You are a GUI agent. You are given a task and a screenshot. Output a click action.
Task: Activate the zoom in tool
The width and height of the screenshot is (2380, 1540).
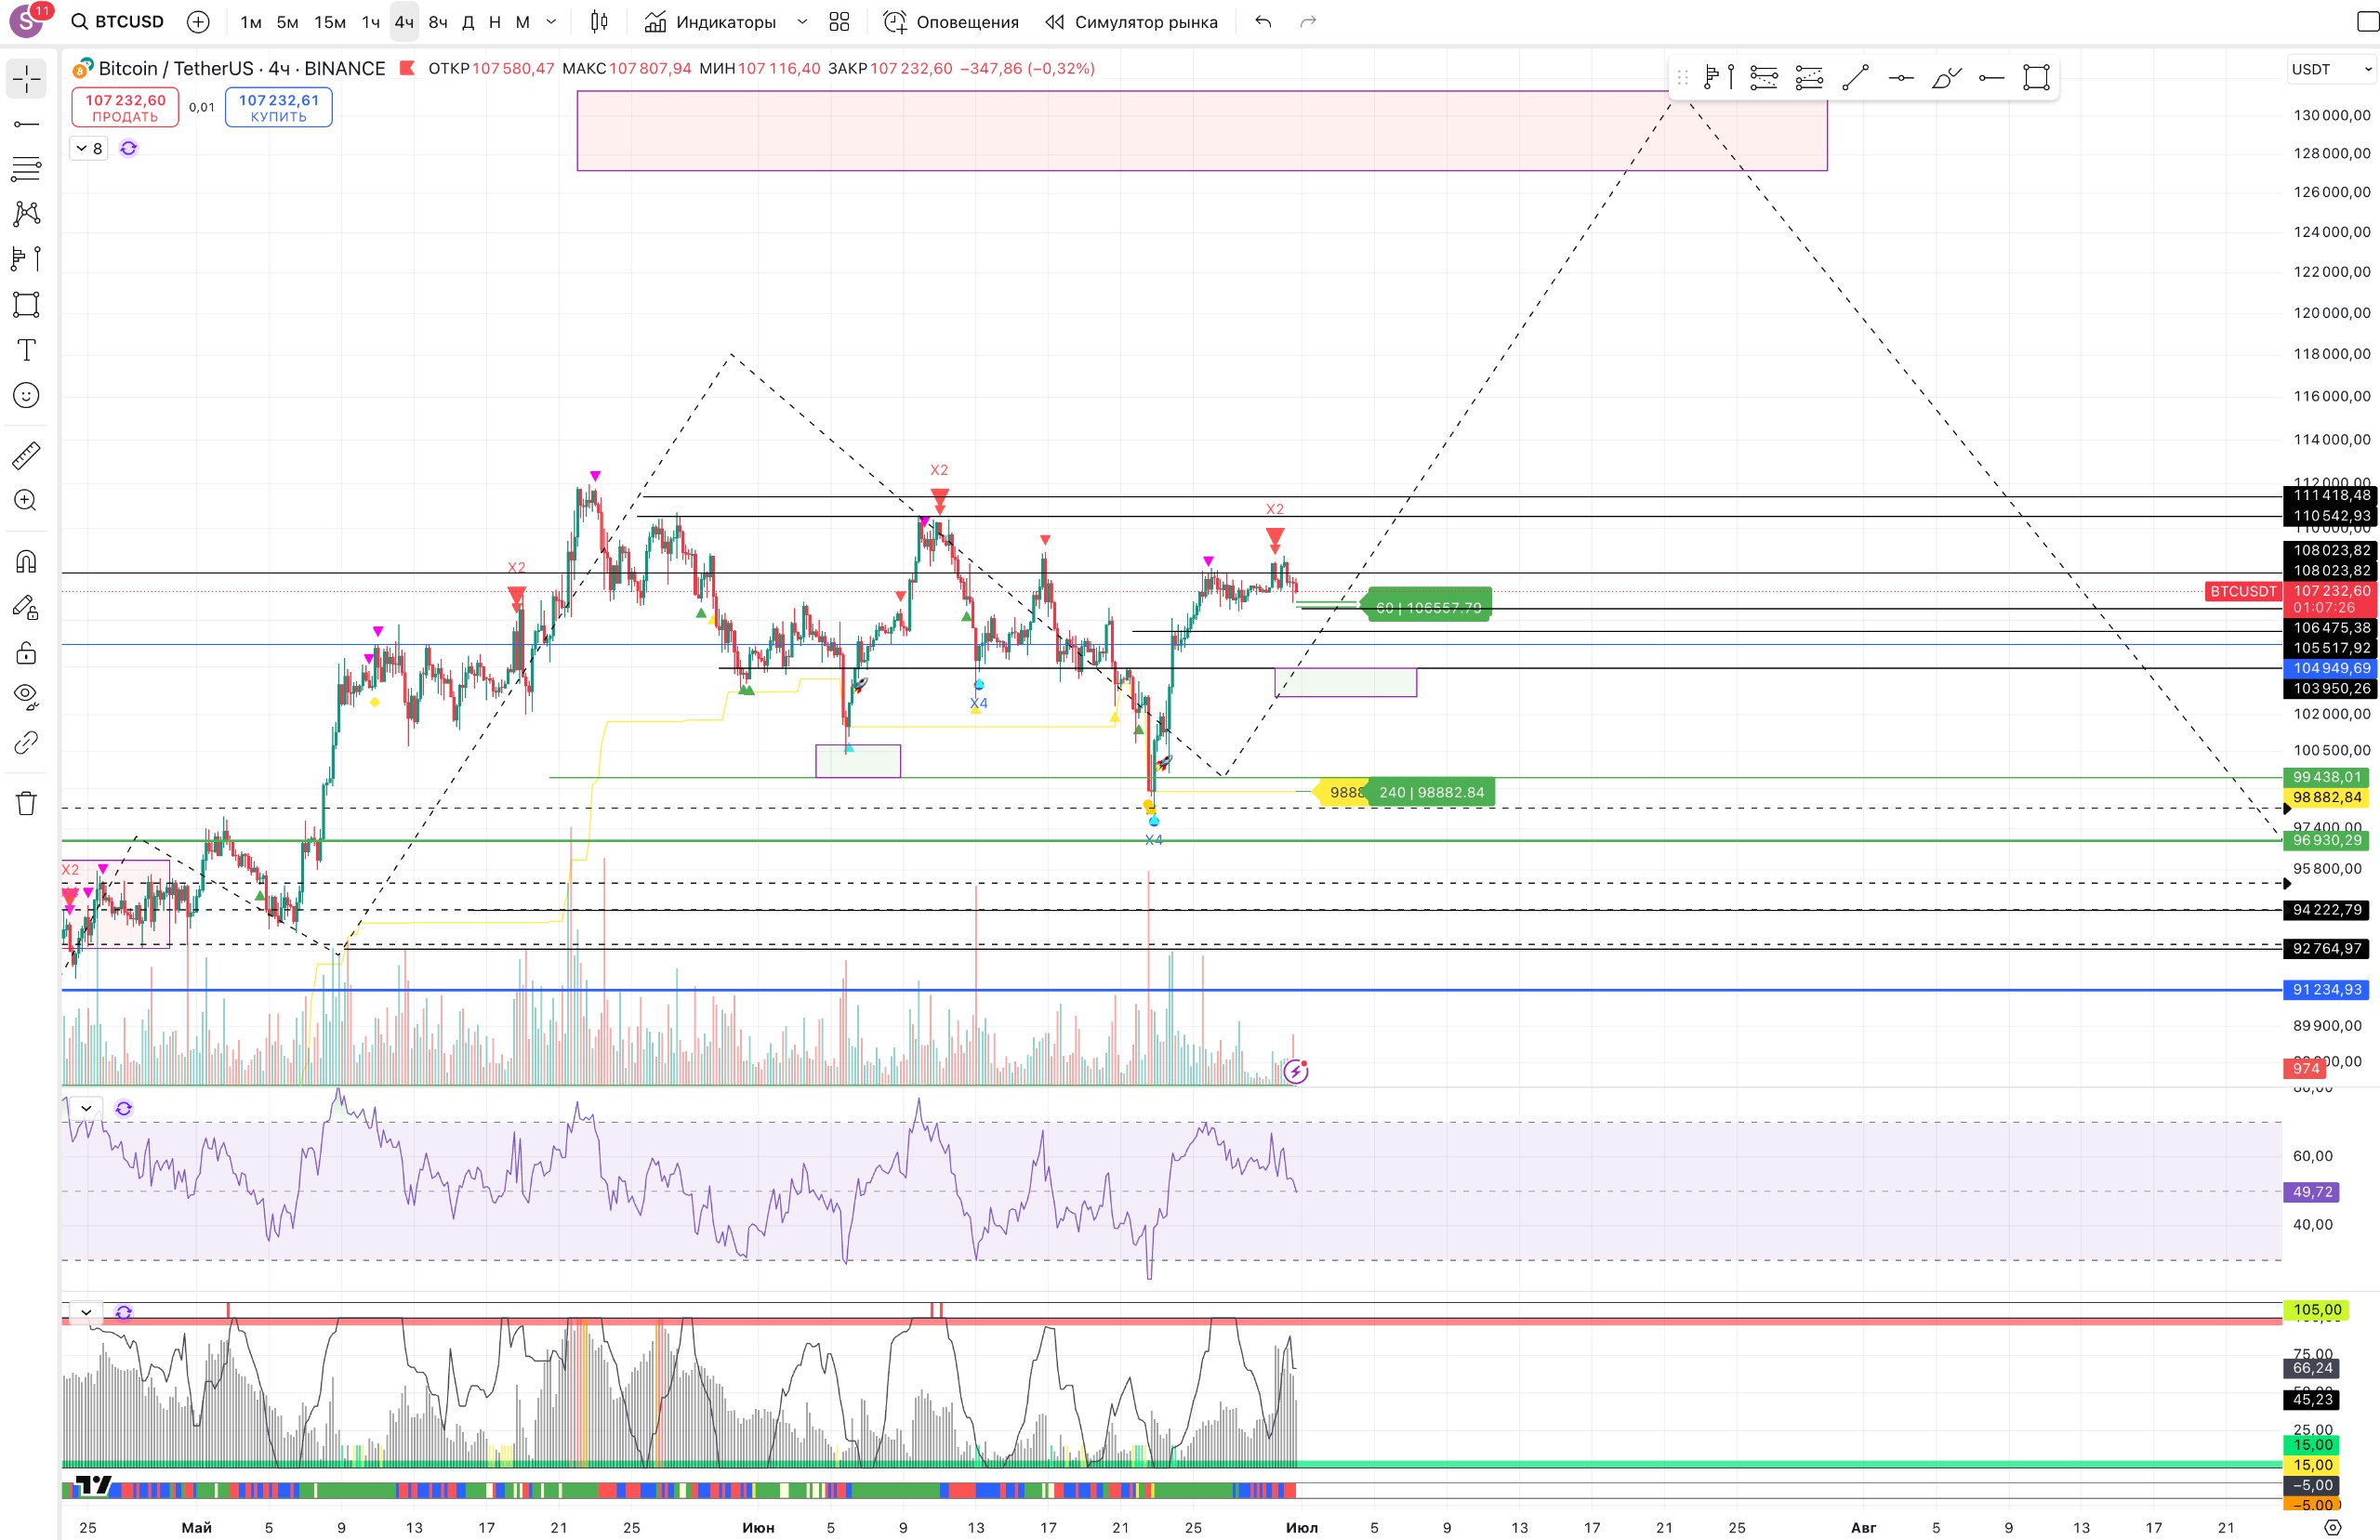[26, 500]
